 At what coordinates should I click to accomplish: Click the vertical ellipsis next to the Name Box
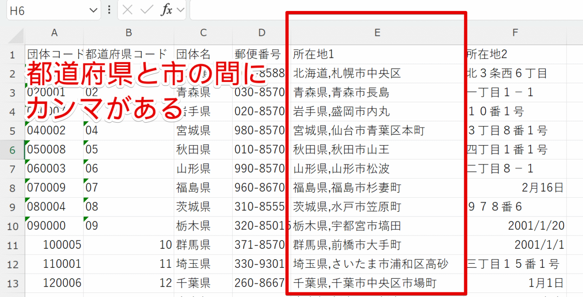pos(108,10)
